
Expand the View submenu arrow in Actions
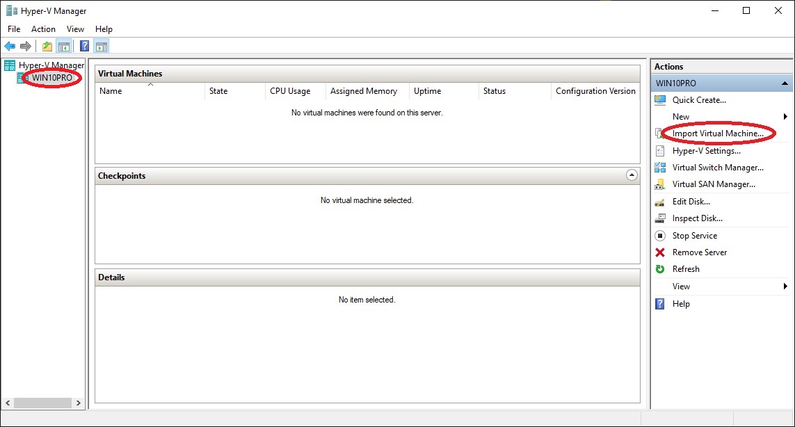[785, 287]
